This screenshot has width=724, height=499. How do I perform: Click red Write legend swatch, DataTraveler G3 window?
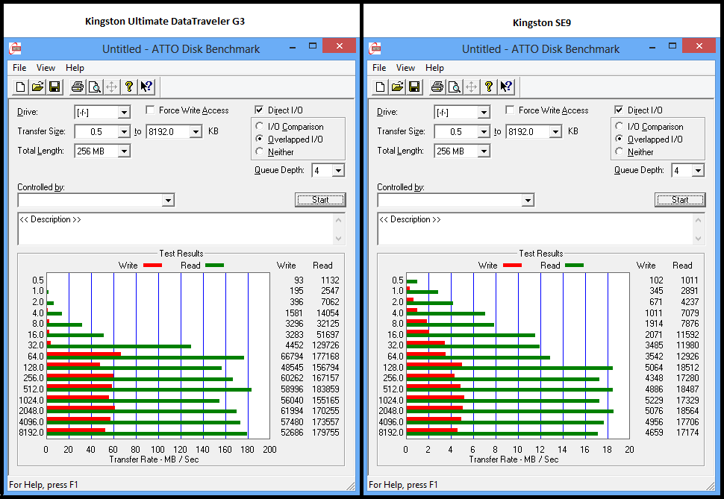pos(152,266)
